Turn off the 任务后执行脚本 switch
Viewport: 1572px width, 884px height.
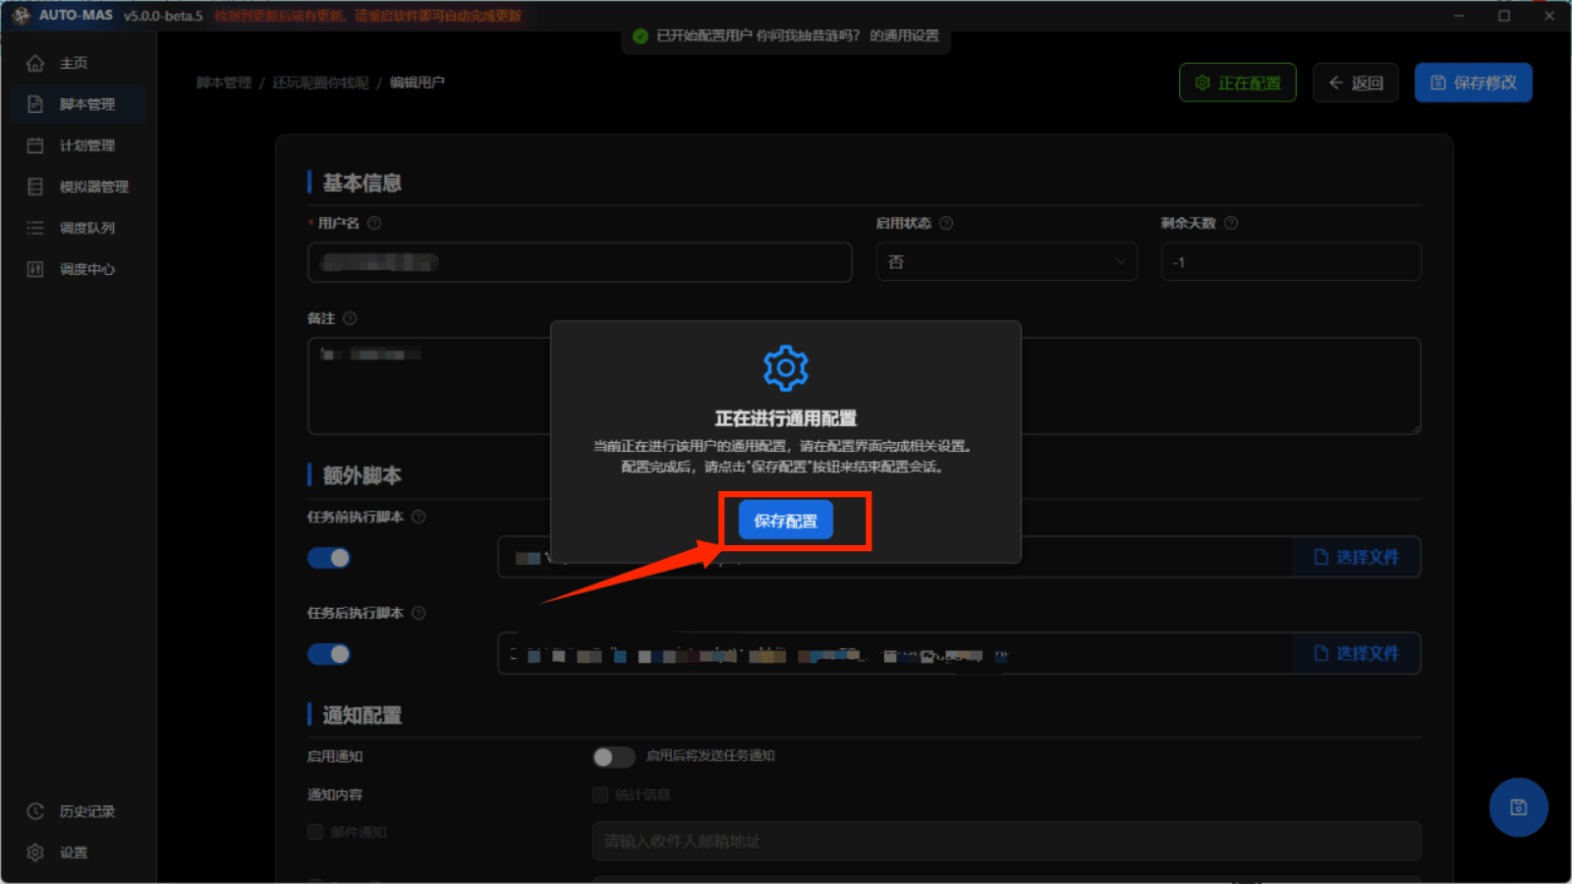pyautogui.click(x=329, y=653)
